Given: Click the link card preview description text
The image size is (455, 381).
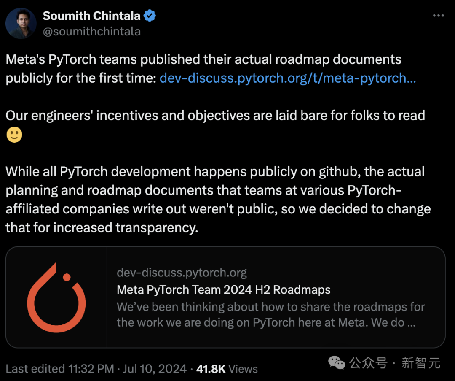Looking at the screenshot, I should click(270, 315).
